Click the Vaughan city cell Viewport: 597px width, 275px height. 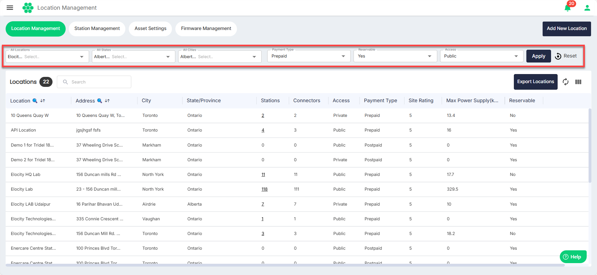[x=151, y=219]
